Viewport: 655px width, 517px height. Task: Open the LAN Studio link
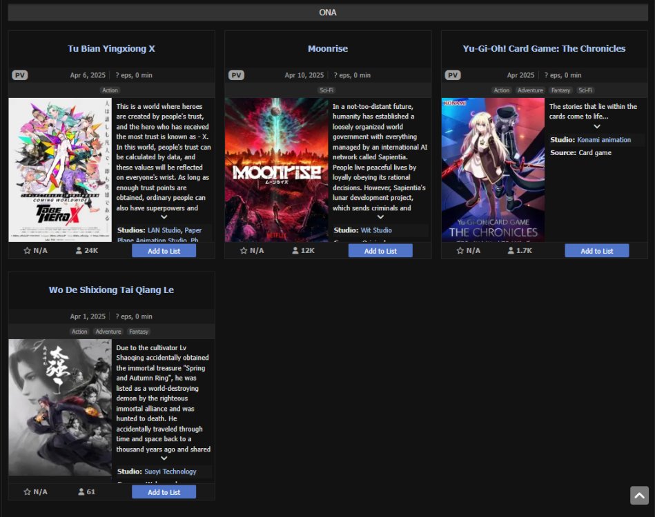tap(164, 230)
